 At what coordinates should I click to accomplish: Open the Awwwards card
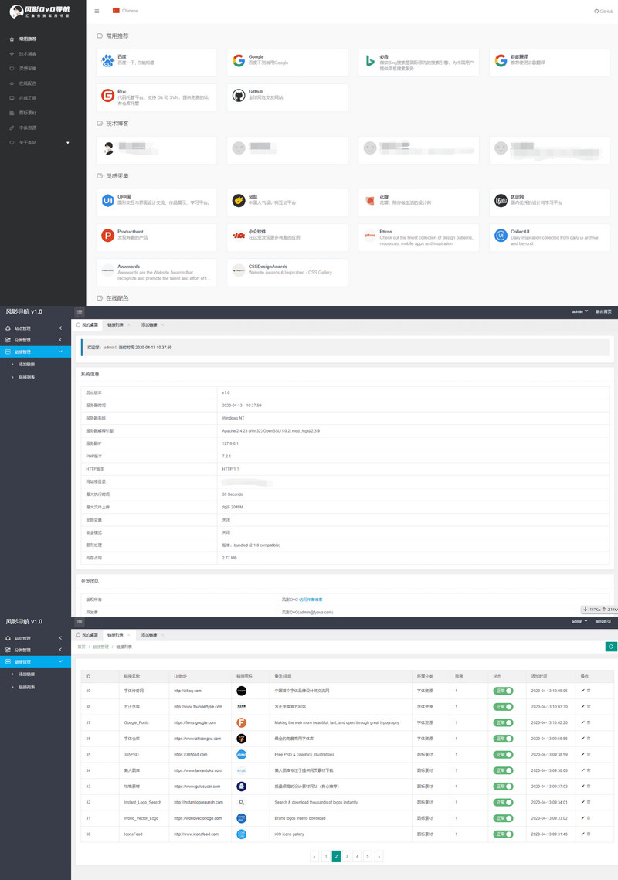coord(157,272)
